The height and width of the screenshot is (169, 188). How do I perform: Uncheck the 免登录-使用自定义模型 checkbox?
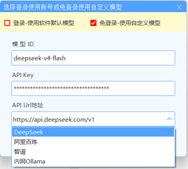pos(93,23)
